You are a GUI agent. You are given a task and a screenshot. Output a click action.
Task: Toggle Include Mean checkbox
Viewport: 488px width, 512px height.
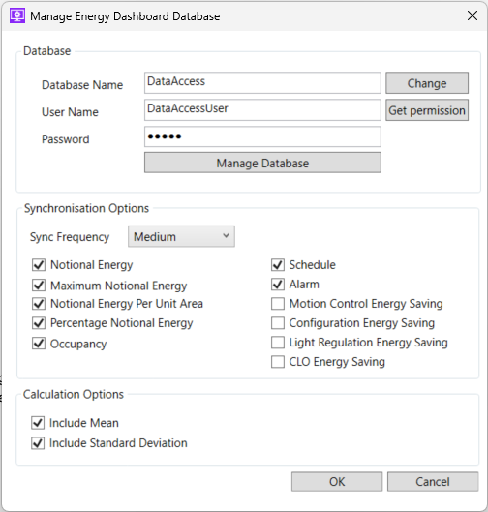(x=38, y=423)
